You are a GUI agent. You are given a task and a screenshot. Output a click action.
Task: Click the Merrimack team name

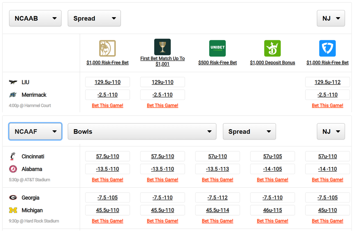click(x=34, y=95)
